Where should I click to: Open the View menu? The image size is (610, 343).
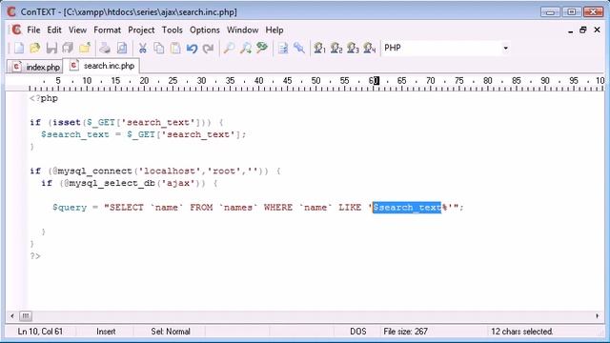[x=77, y=30]
